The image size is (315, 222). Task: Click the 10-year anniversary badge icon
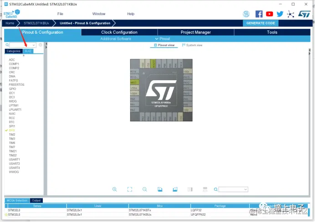pos(246,14)
